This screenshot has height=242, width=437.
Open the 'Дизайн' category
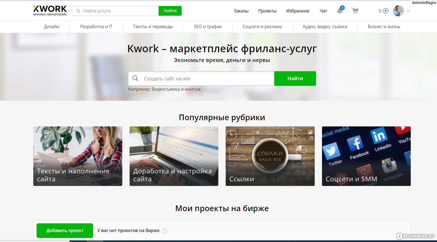[x=51, y=27]
